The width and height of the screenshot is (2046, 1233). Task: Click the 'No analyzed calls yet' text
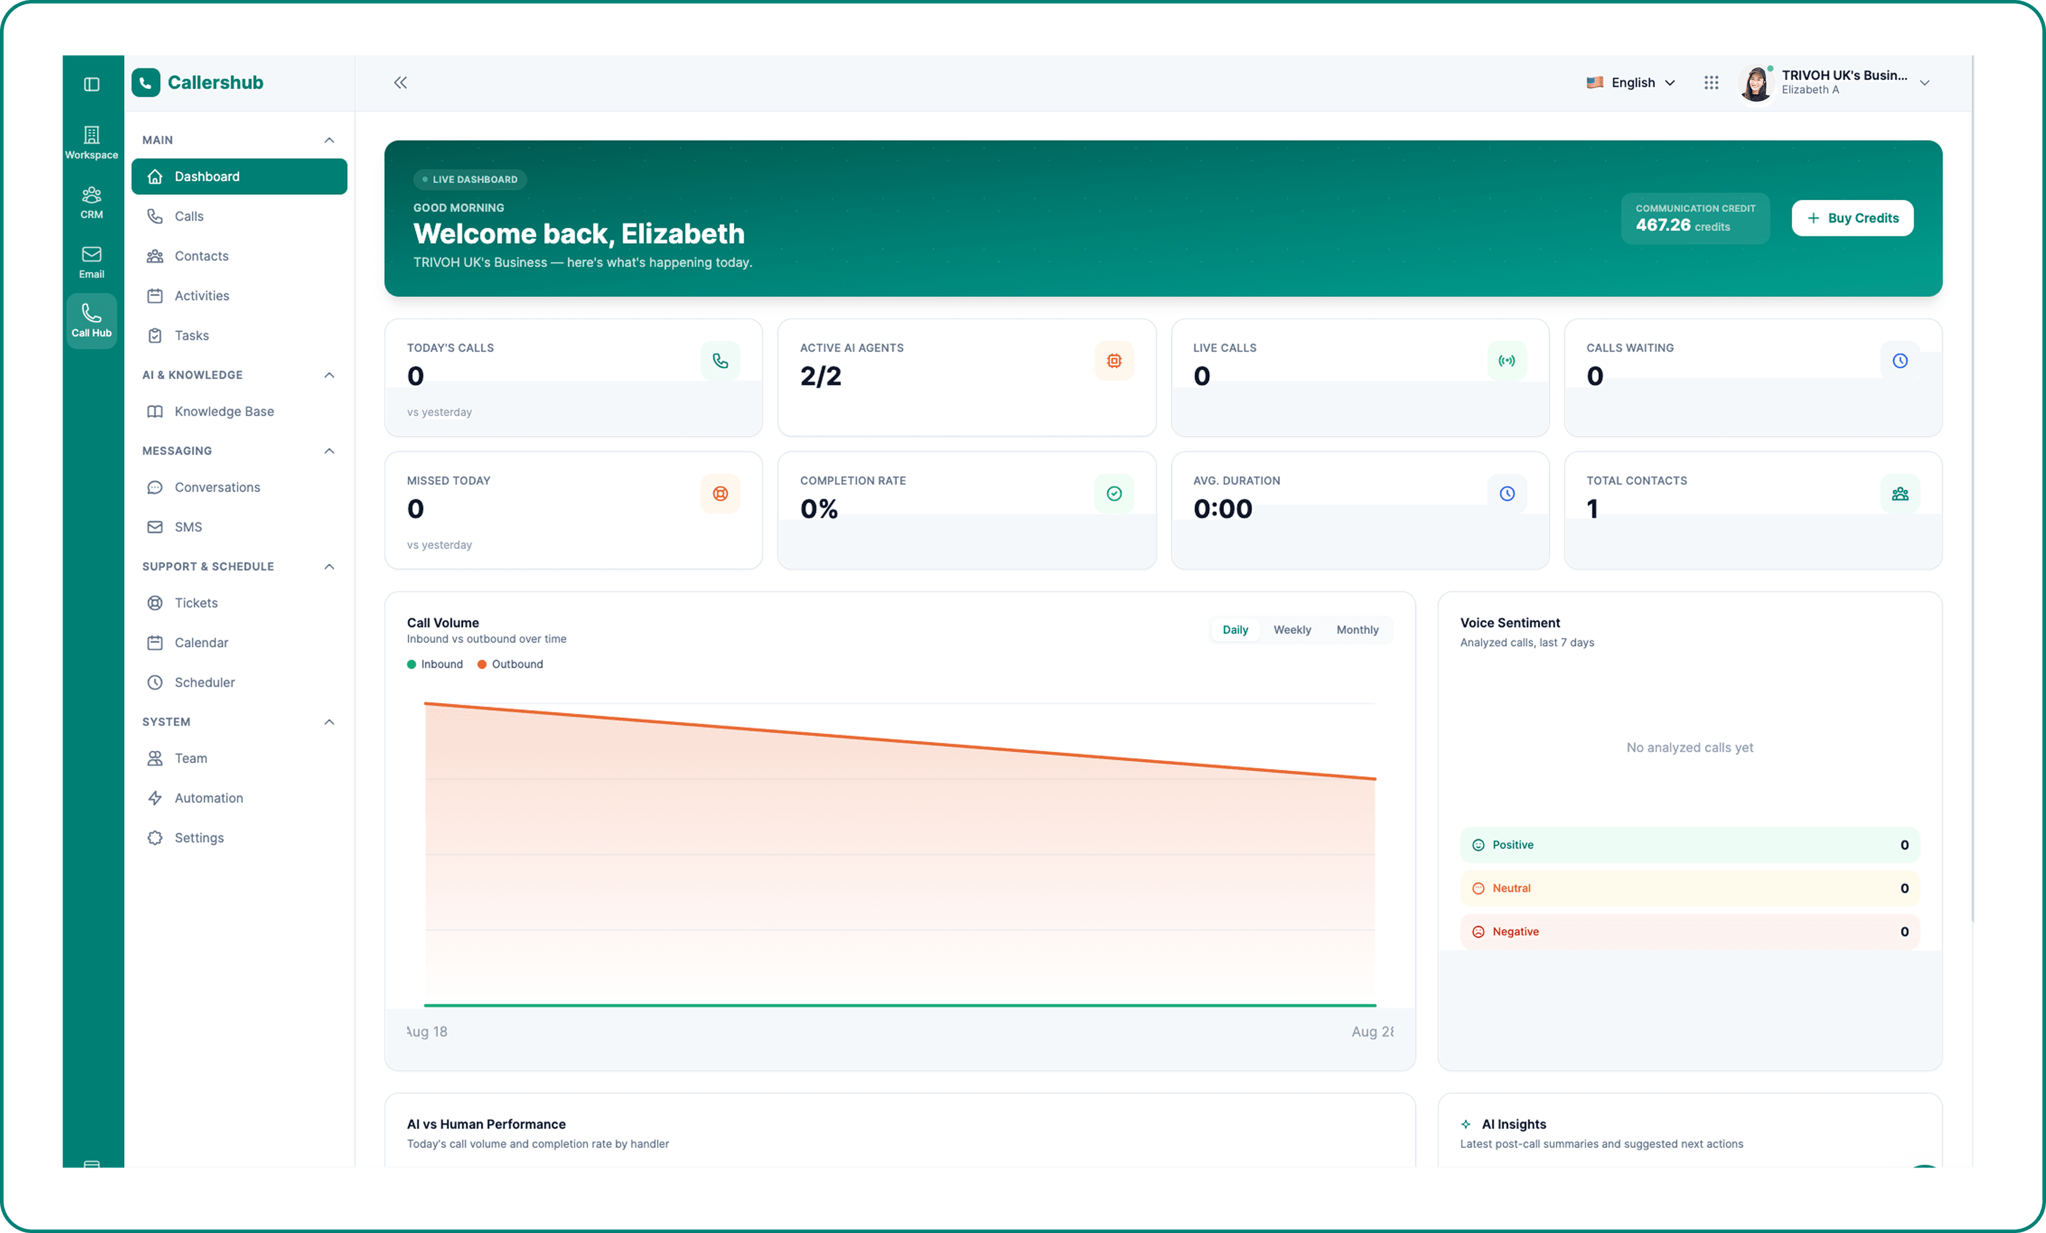pyautogui.click(x=1689, y=747)
